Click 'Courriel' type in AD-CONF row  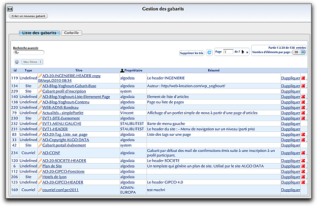[x=29, y=153]
